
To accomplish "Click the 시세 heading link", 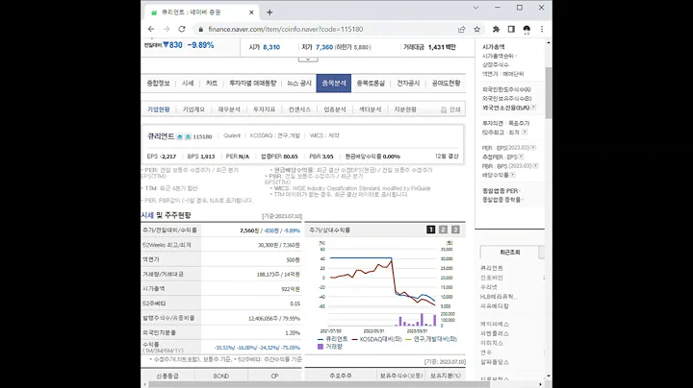I will (147, 215).
